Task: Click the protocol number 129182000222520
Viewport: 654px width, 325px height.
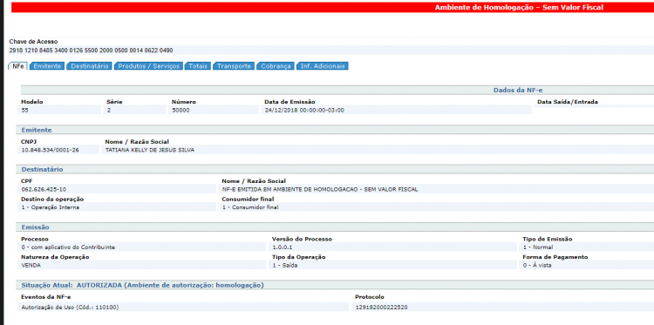Action: pyautogui.click(x=381, y=308)
